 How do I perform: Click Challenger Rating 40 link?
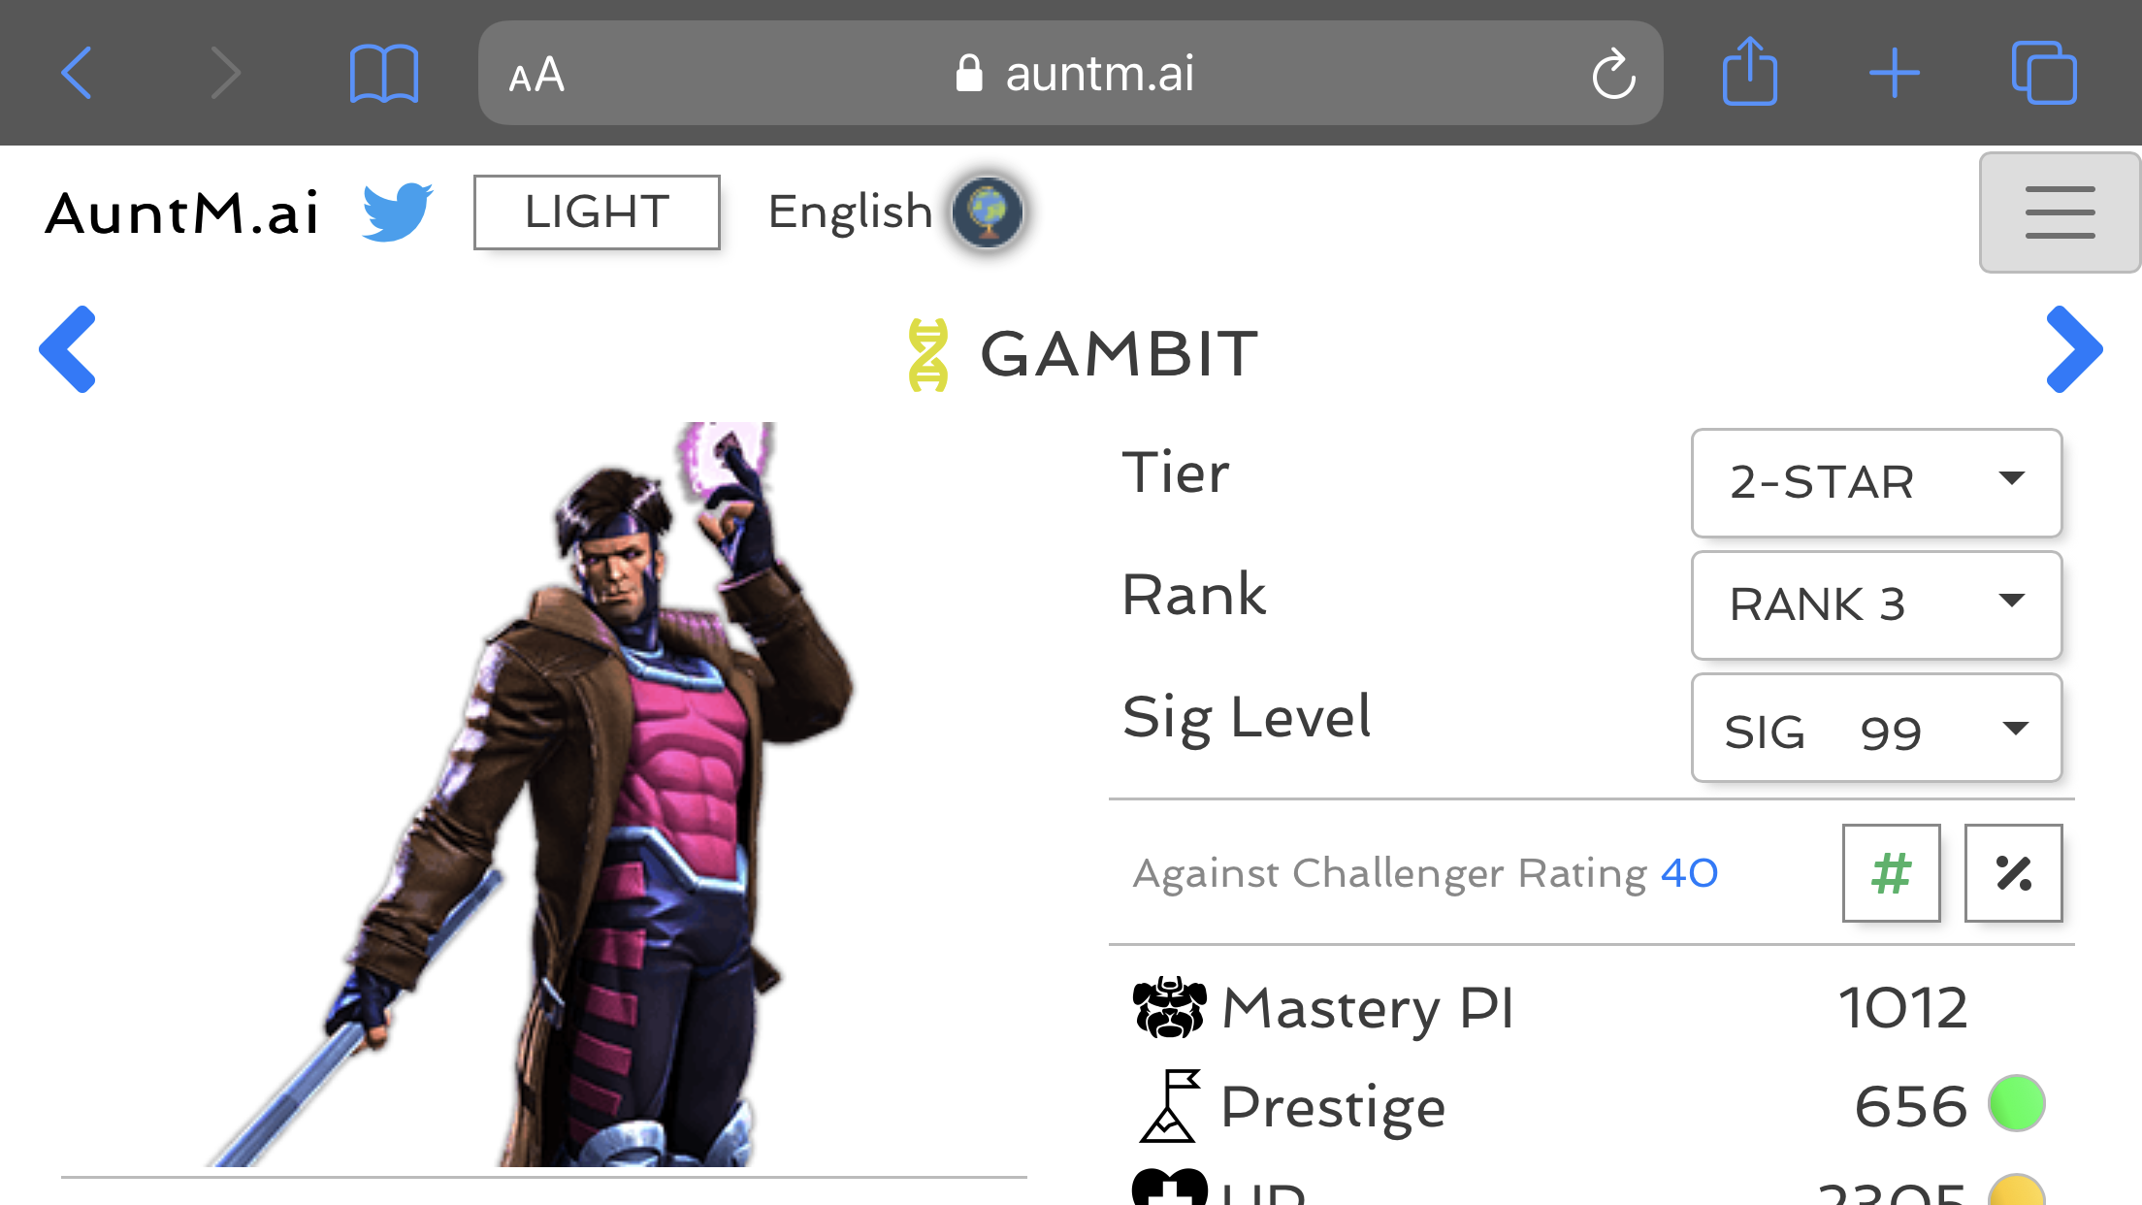1689,873
